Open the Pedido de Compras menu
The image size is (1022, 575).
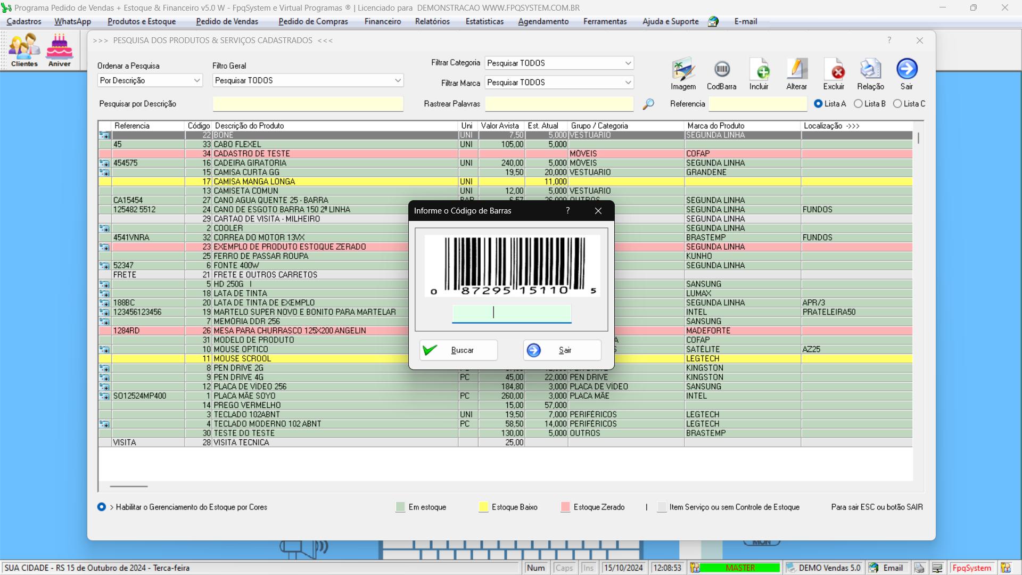(x=314, y=21)
